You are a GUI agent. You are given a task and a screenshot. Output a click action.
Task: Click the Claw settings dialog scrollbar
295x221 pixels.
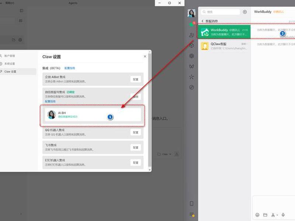coord(150,110)
